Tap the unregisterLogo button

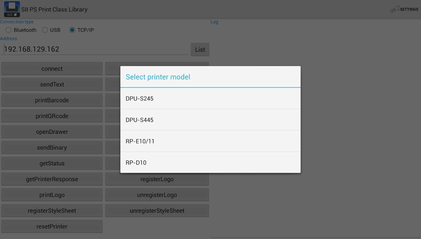point(157,195)
